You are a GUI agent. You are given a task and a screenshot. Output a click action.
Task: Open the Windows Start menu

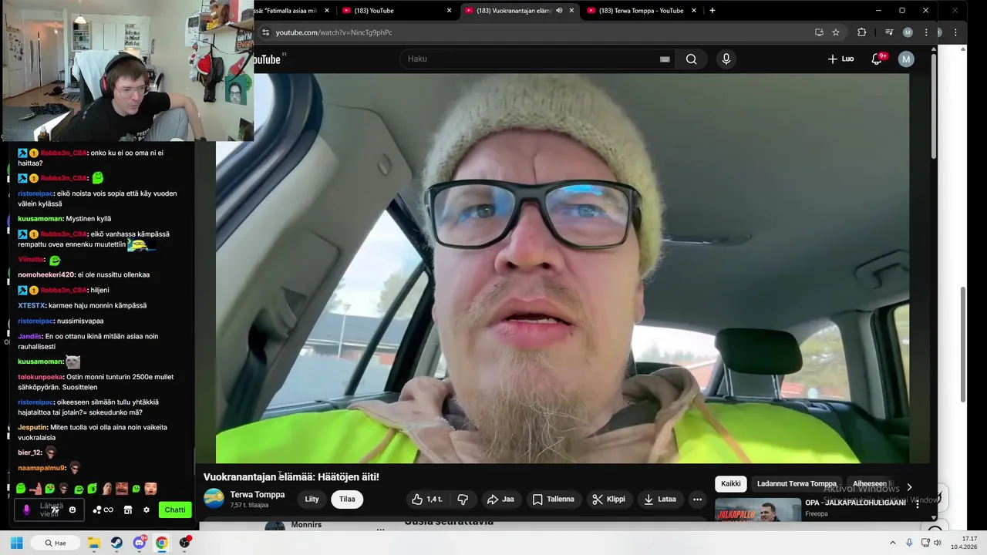[x=16, y=543]
